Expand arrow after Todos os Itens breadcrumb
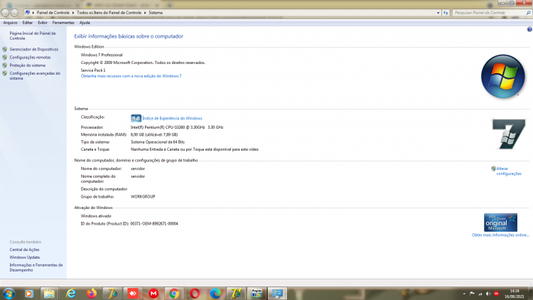 [145, 13]
